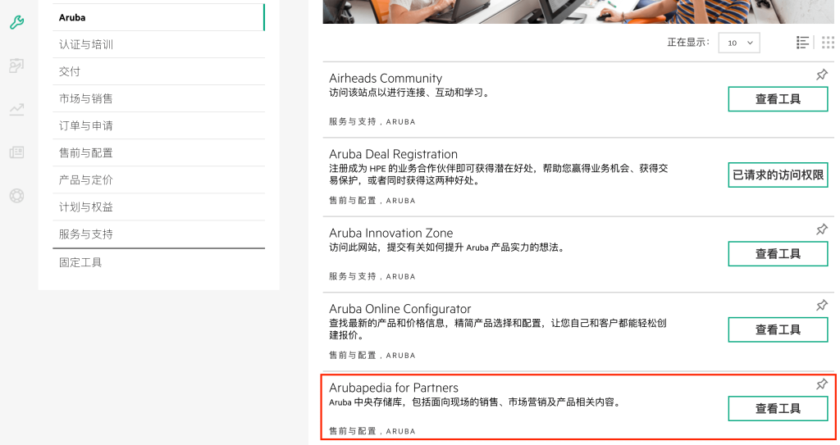840x445 pixels.
Task: Click description starting 查找最新的产品和价格信息
Action: point(498,329)
